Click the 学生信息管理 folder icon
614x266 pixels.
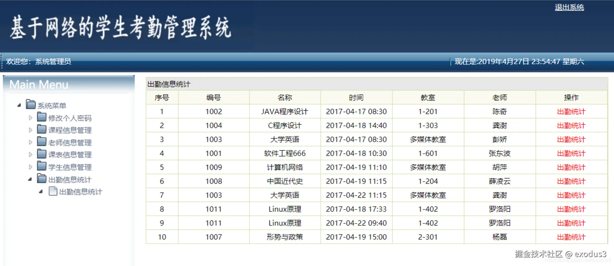[42, 166]
